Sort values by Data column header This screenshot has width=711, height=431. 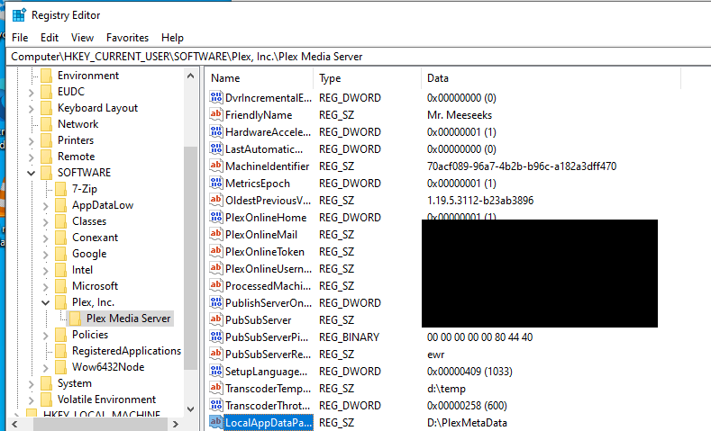pyautogui.click(x=551, y=78)
